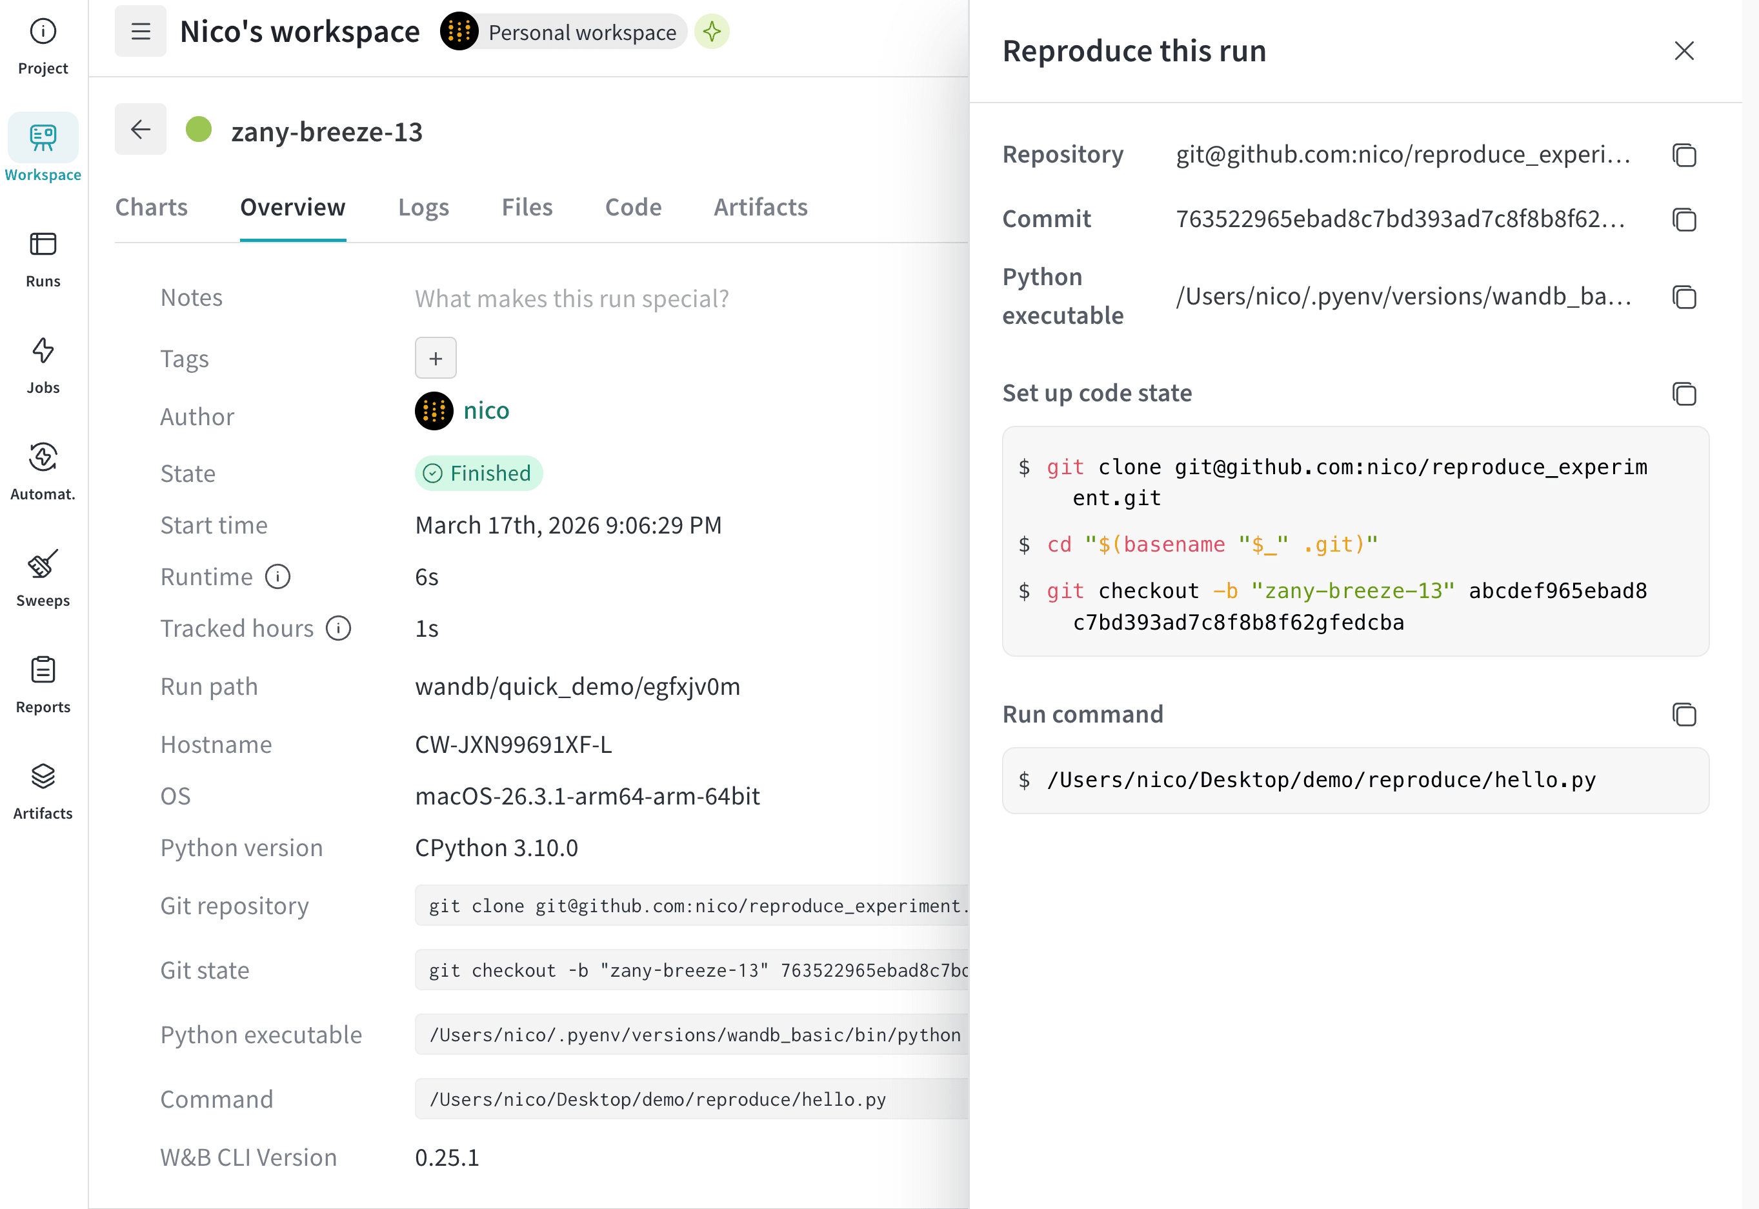Viewport: 1759px width, 1209px height.
Task: Click the green sparkle icon near Personal workspace
Action: point(712,32)
